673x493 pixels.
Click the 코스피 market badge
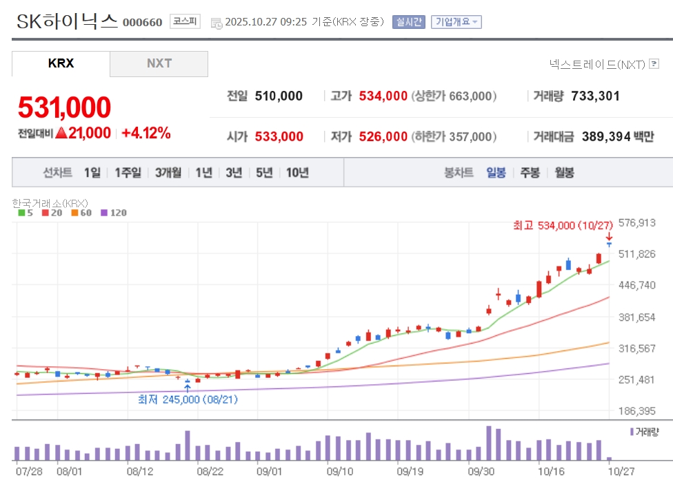pos(185,21)
